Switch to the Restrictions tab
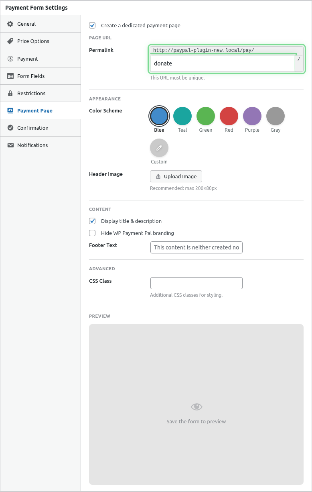Image resolution: width=312 pixels, height=492 pixels. 31,93
